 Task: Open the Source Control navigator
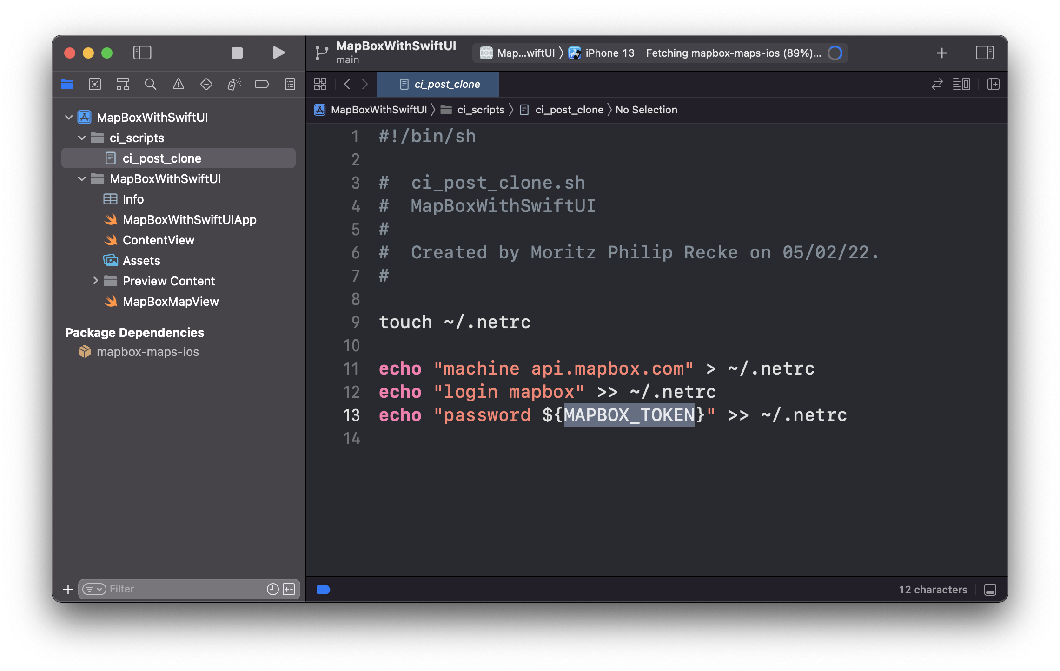tap(95, 84)
